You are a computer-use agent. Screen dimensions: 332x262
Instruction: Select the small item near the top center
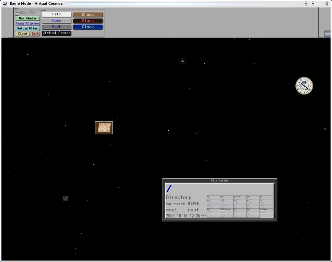click(182, 61)
